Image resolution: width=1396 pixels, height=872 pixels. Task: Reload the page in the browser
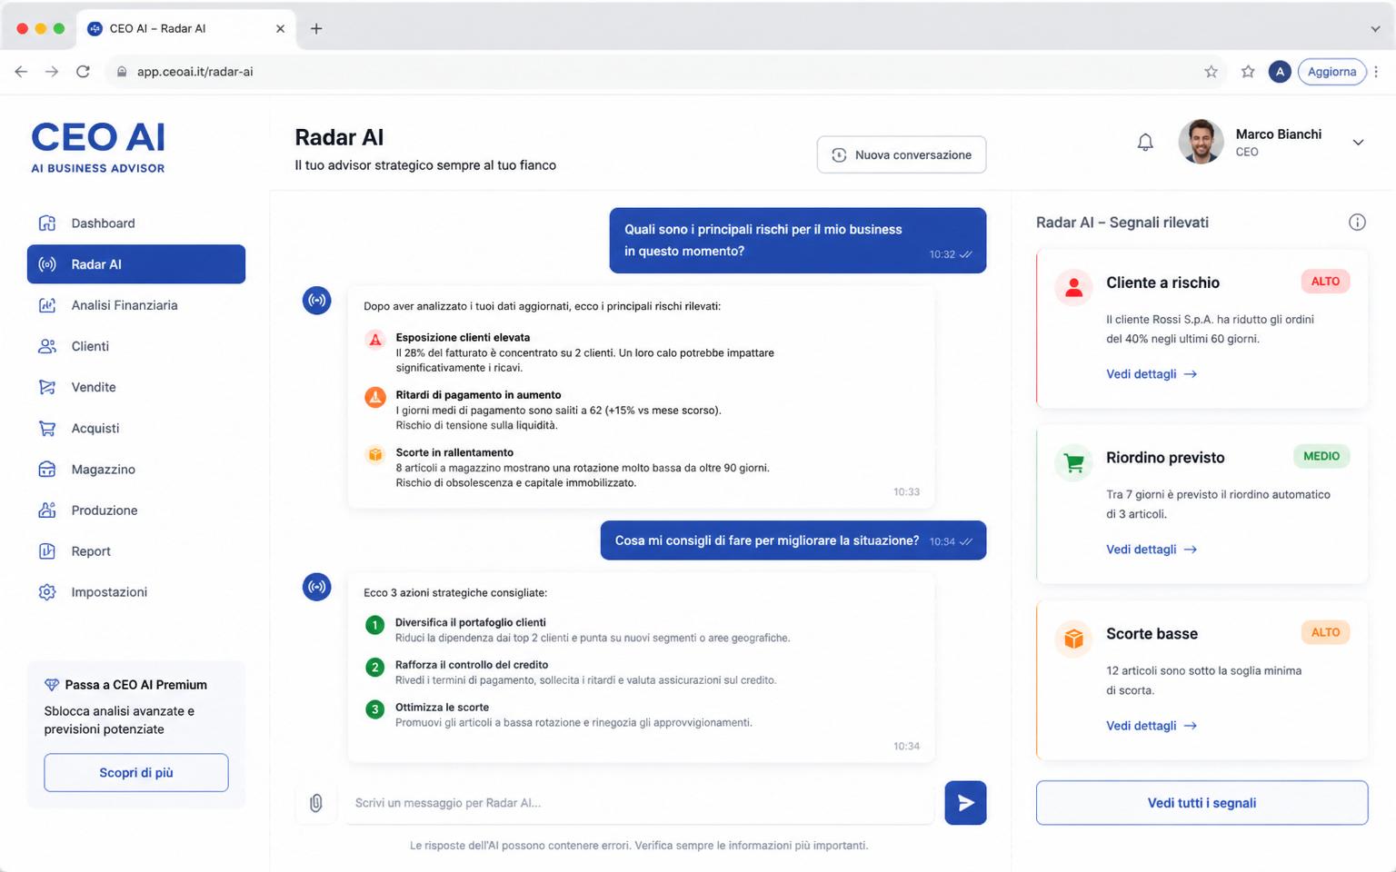pyautogui.click(x=83, y=72)
